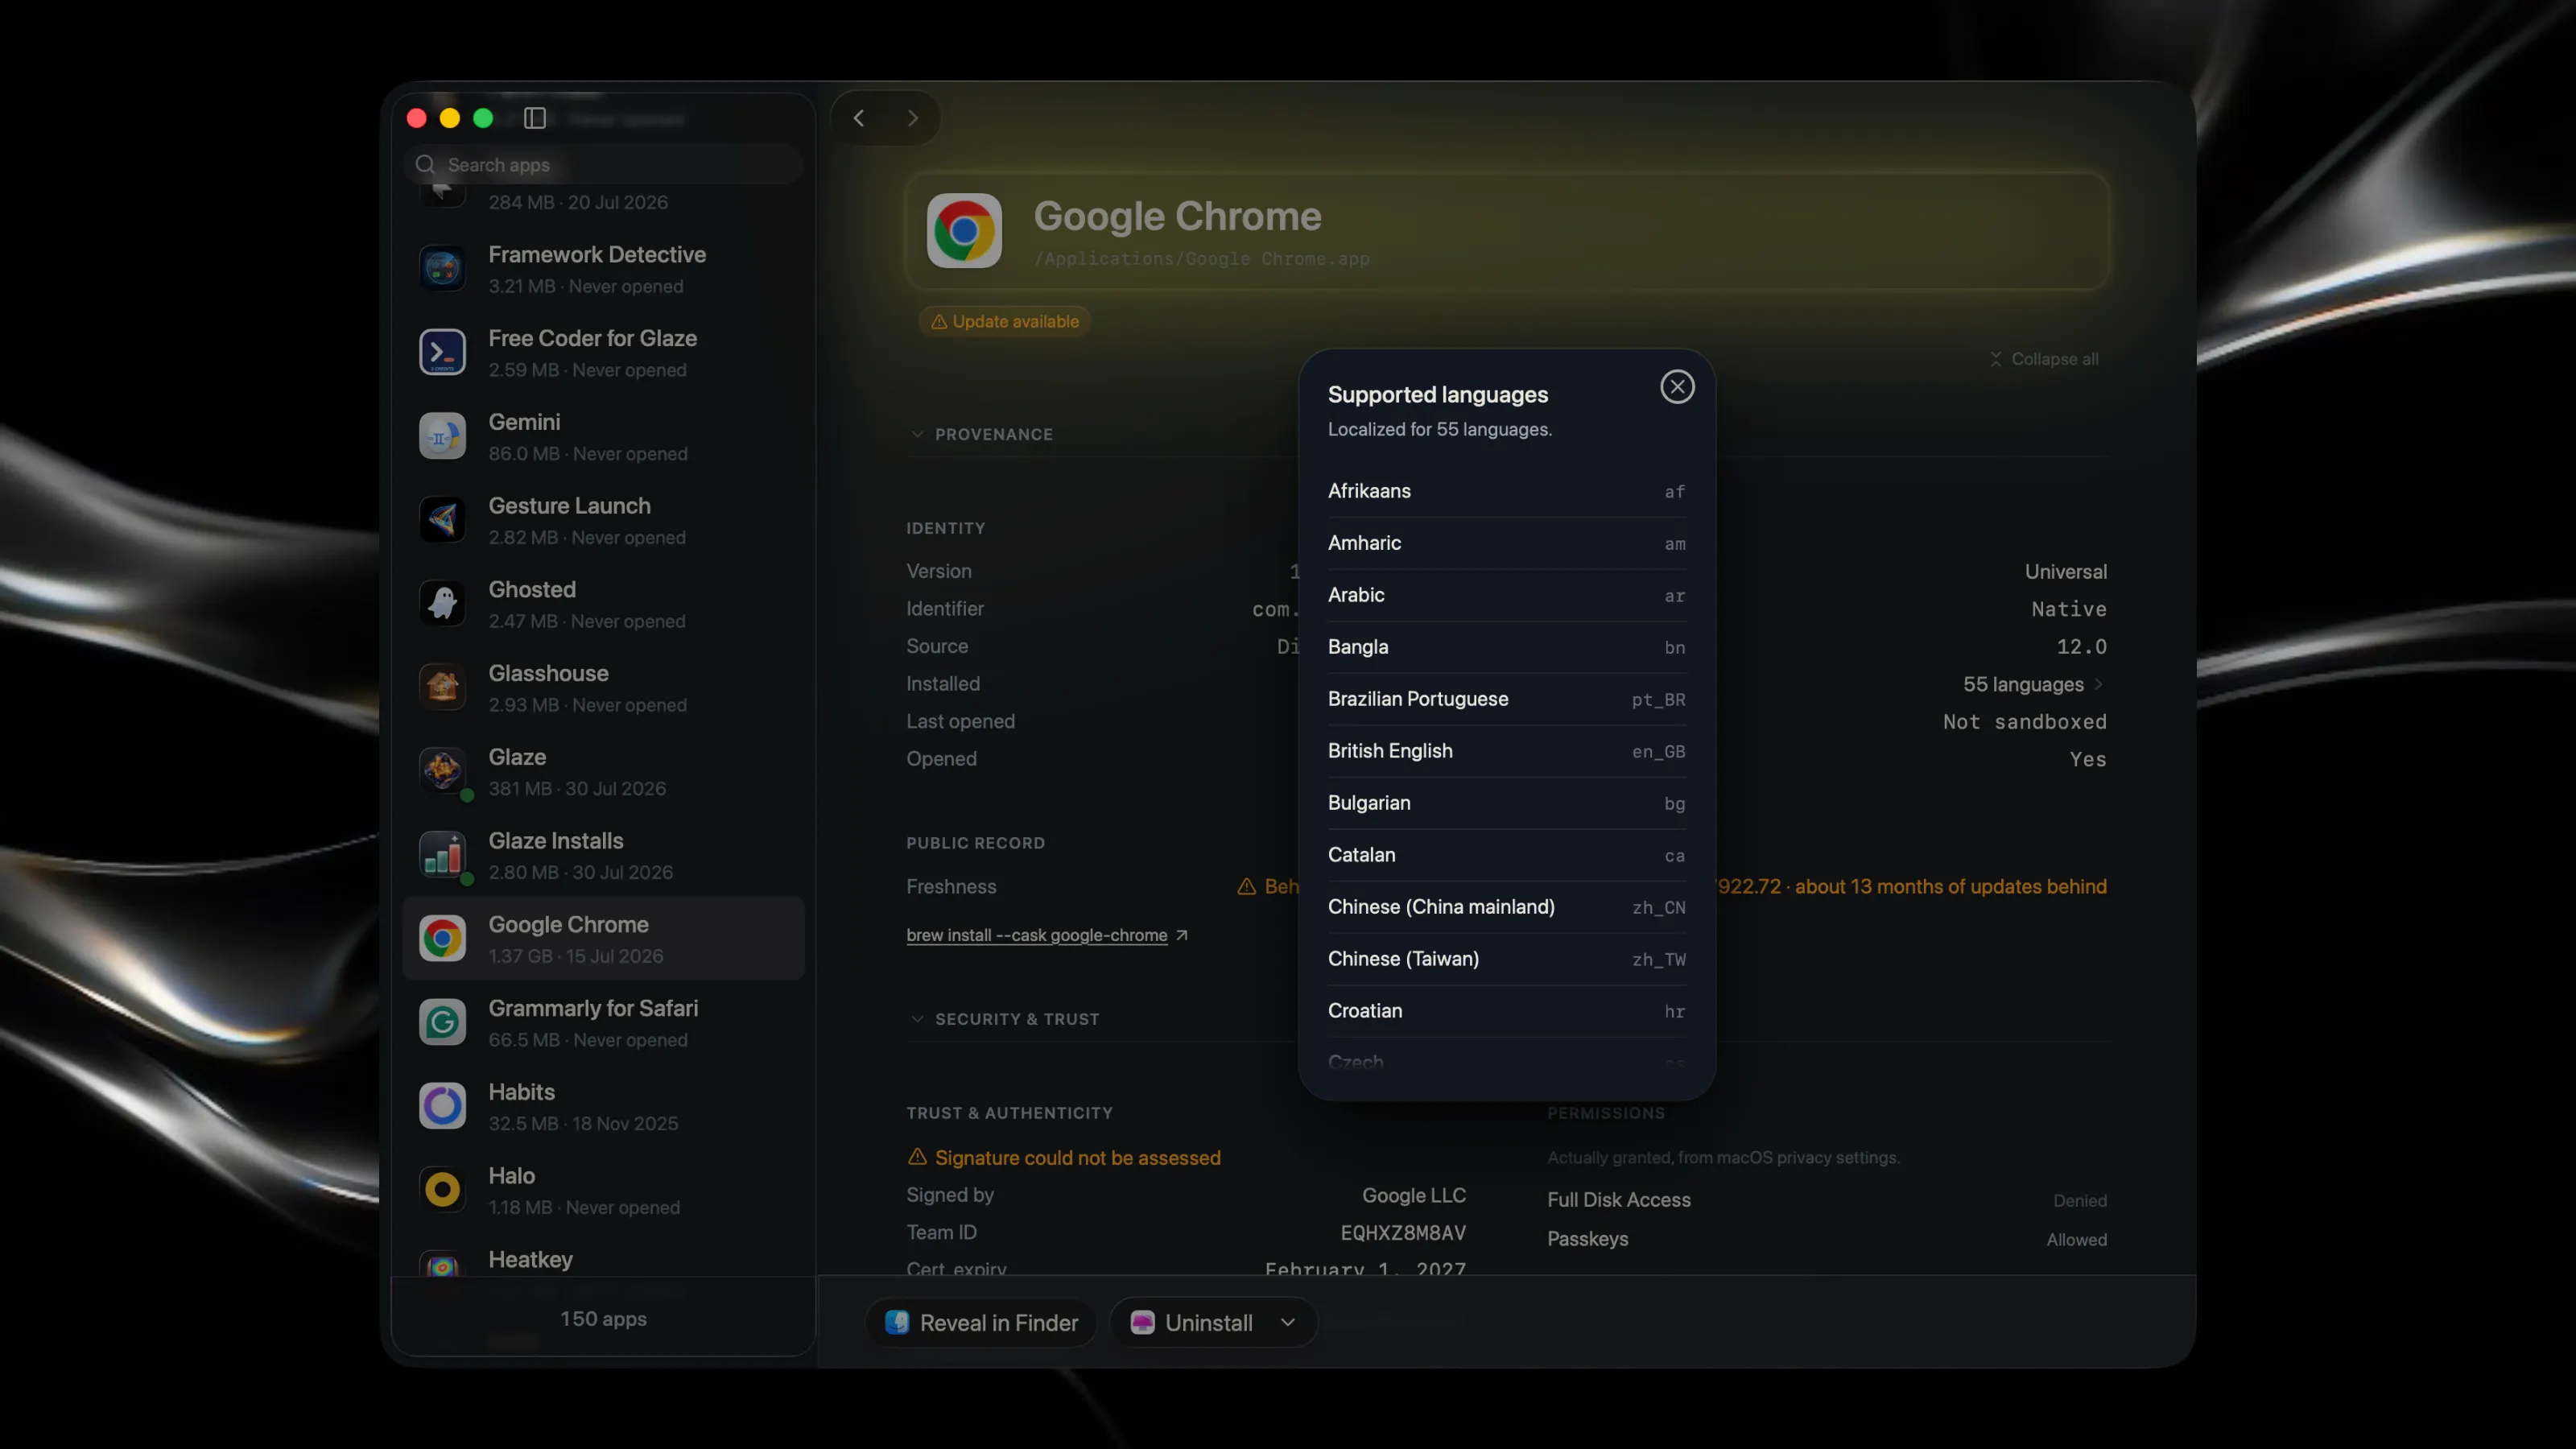Select Gesture Launch in the app list
Image resolution: width=2576 pixels, height=1449 pixels.
pos(603,520)
